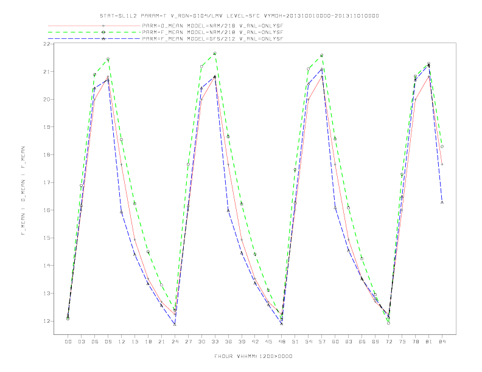Click the y-axis tick value 20
The height and width of the screenshot is (372, 482).
click(46, 100)
